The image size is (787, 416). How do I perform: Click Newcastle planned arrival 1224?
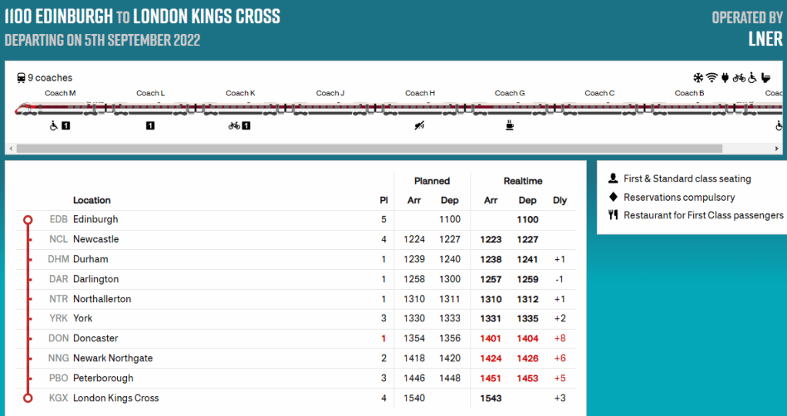[x=414, y=239]
